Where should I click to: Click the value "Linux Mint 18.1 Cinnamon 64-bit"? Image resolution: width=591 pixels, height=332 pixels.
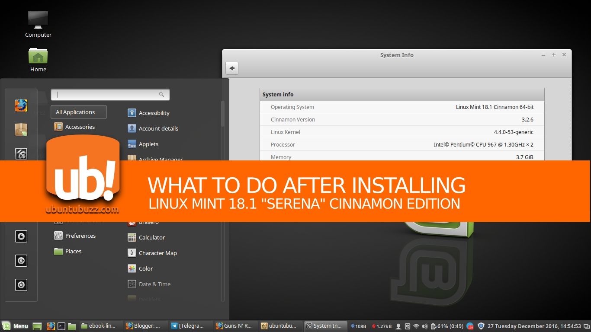tap(495, 107)
